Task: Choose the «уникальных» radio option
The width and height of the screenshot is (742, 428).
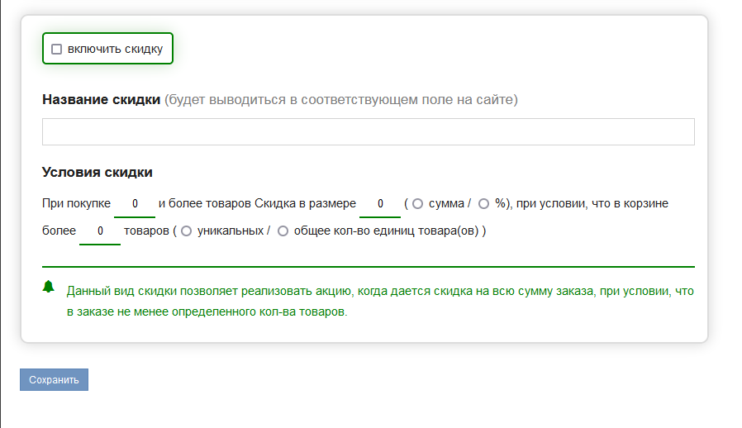Action: tap(187, 231)
